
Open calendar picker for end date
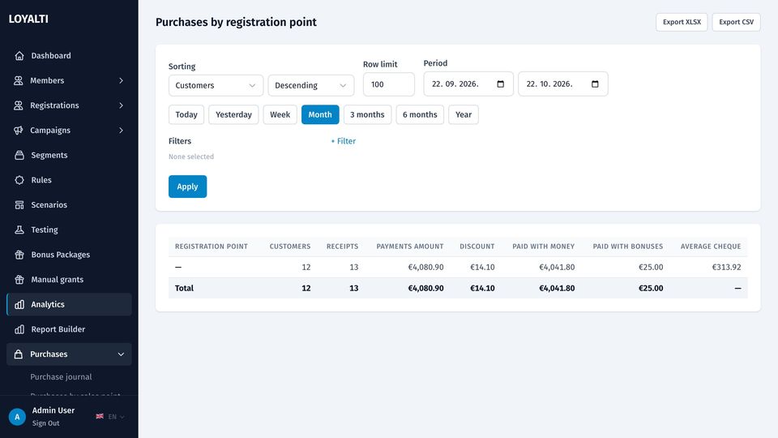595,84
